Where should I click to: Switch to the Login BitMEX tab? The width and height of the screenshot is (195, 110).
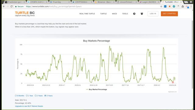pyautogui.click(x=149, y=2)
